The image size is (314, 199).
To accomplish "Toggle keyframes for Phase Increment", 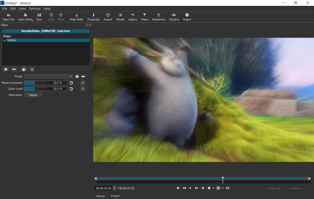I will [83, 83].
